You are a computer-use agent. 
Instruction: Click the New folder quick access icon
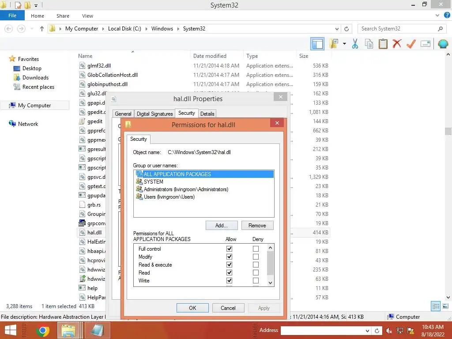click(x=28, y=5)
